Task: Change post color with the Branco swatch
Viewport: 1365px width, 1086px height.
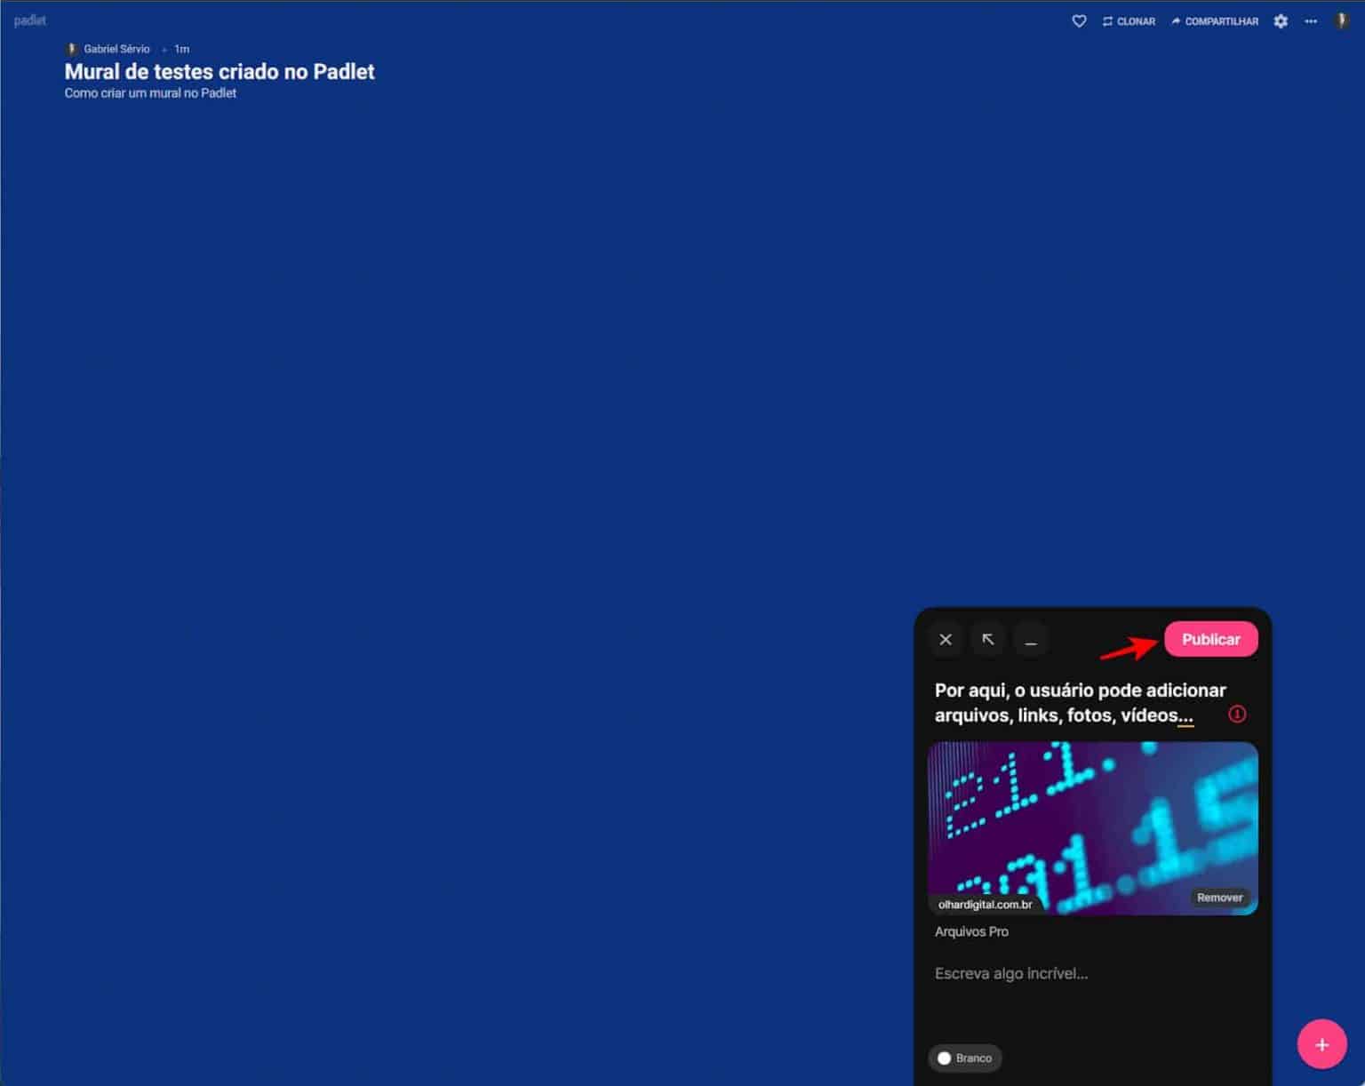Action: [x=964, y=1058]
